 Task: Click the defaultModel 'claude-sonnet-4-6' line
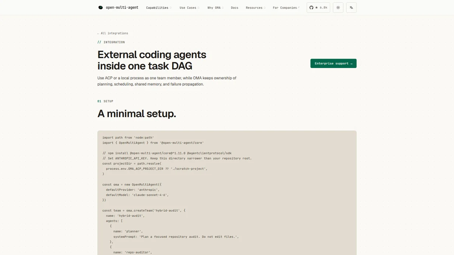coord(137,195)
